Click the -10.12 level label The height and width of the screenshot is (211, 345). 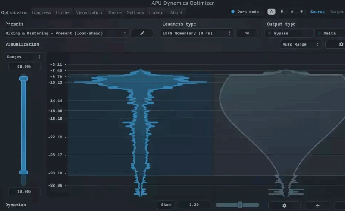pyautogui.click(x=55, y=83)
